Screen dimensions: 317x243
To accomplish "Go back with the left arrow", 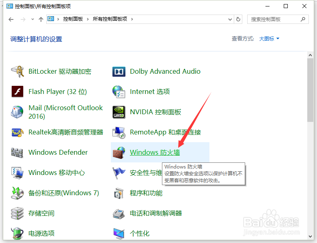I will tap(11, 19).
